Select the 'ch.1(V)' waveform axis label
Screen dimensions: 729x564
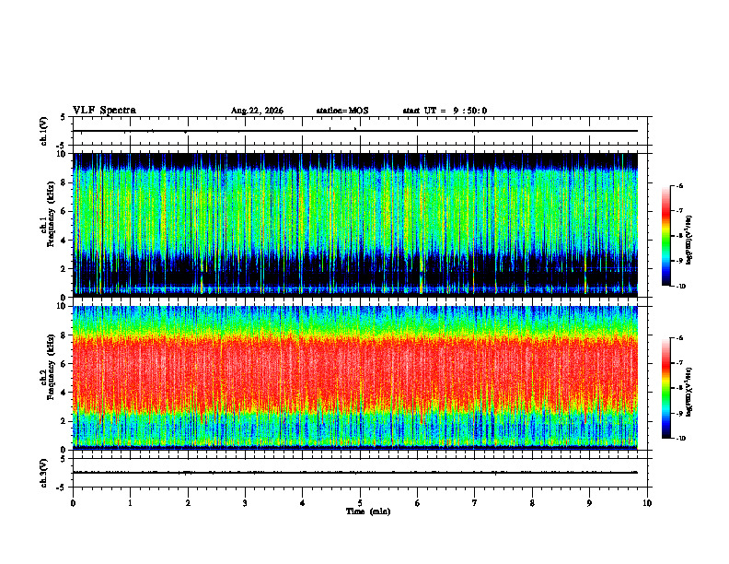pyautogui.click(x=43, y=131)
